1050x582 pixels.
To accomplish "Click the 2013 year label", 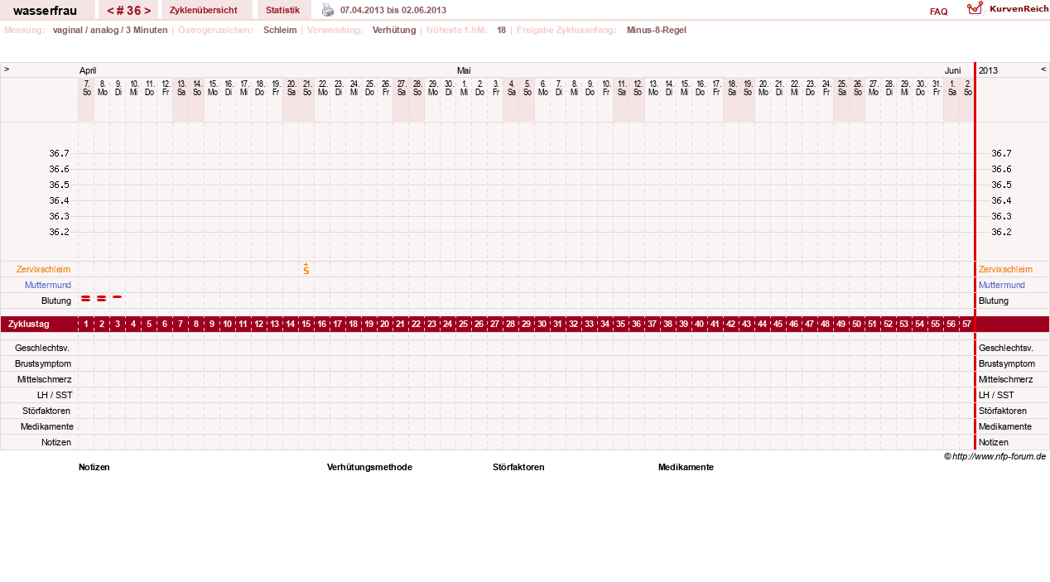I will (988, 70).
